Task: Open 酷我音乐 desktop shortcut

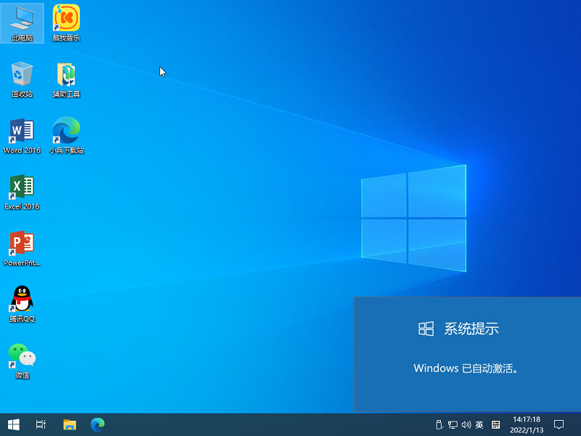Action: click(x=66, y=23)
